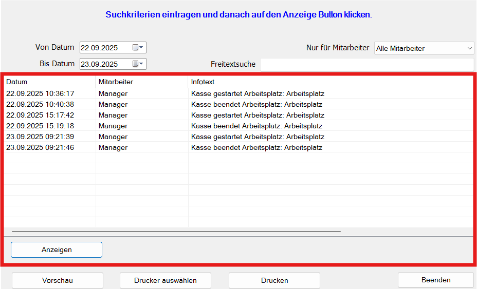Click 'Kasse beendet' text in the 15:19:18 row
Viewport: 477px width, 289px height.
216,126
